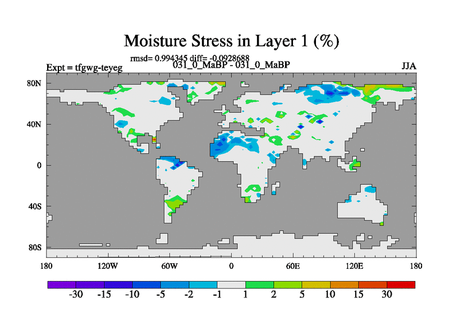Click the rmsd and diff statistics text
This screenshot has height=336, width=449.
pos(190,58)
